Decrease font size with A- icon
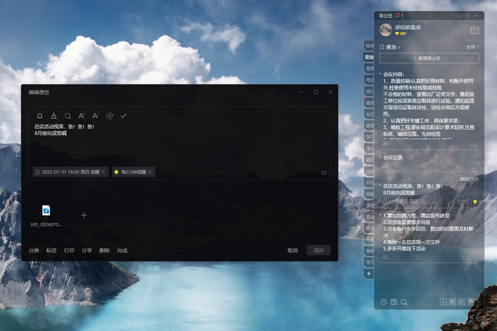 96,116
